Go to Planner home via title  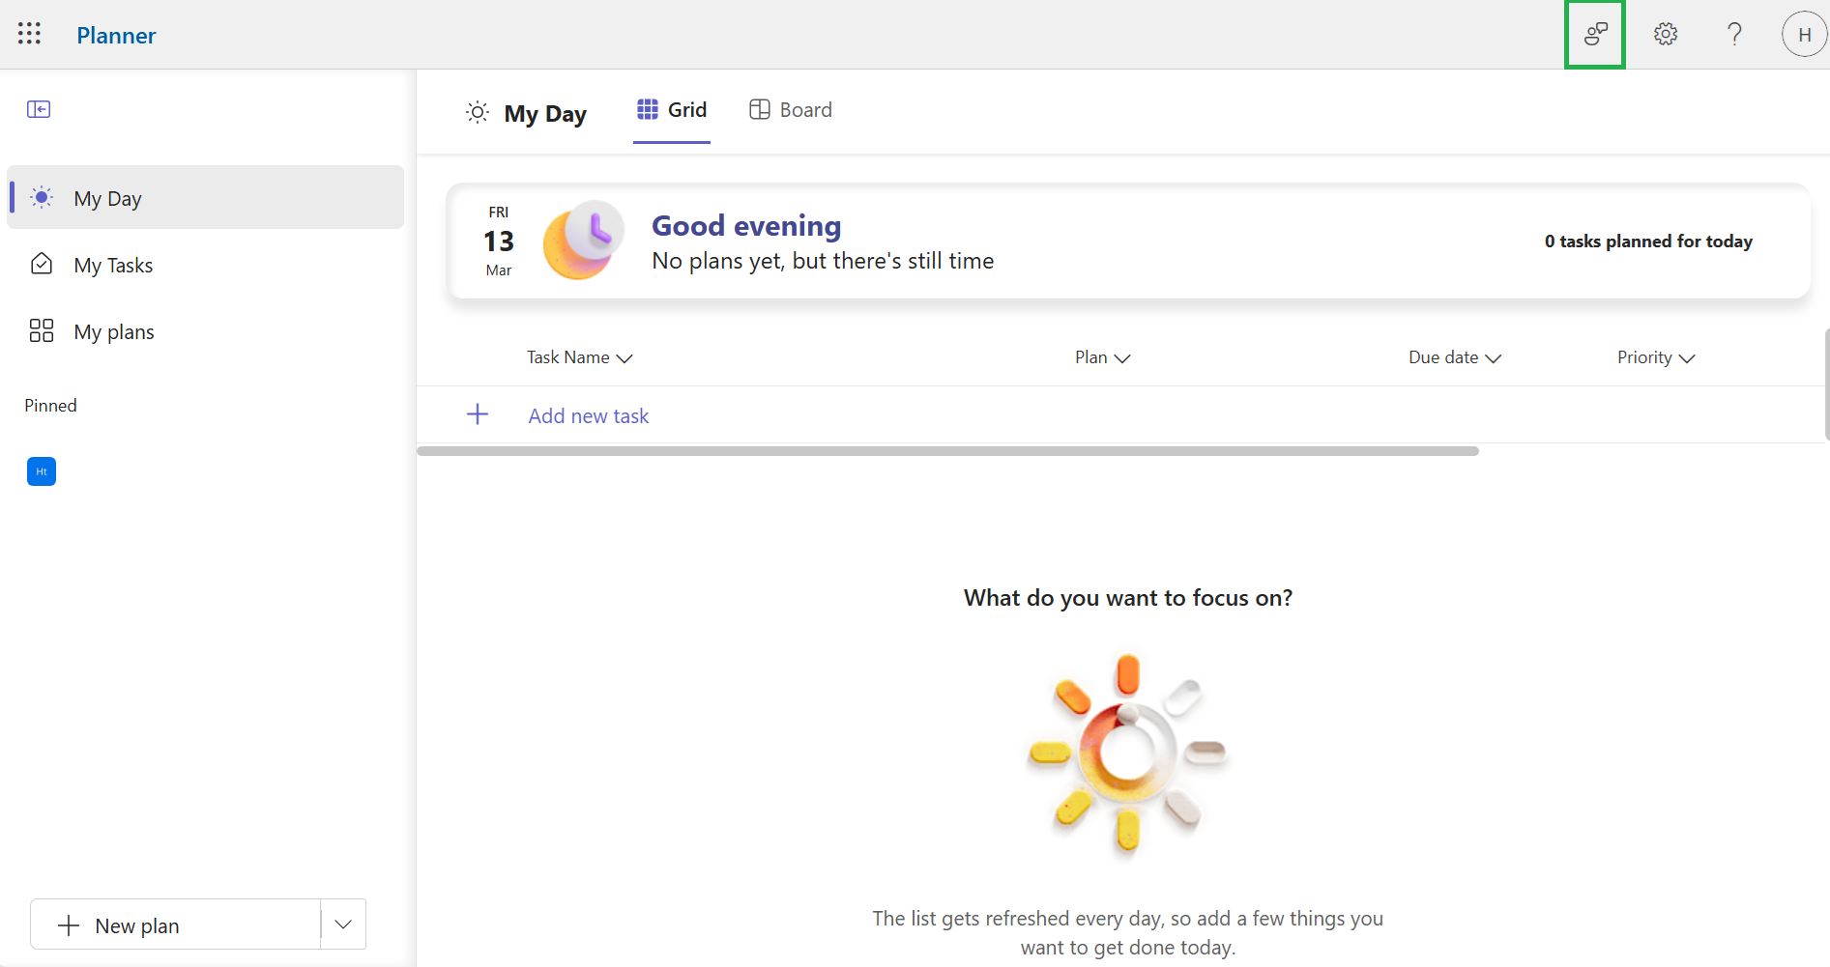coord(116,36)
